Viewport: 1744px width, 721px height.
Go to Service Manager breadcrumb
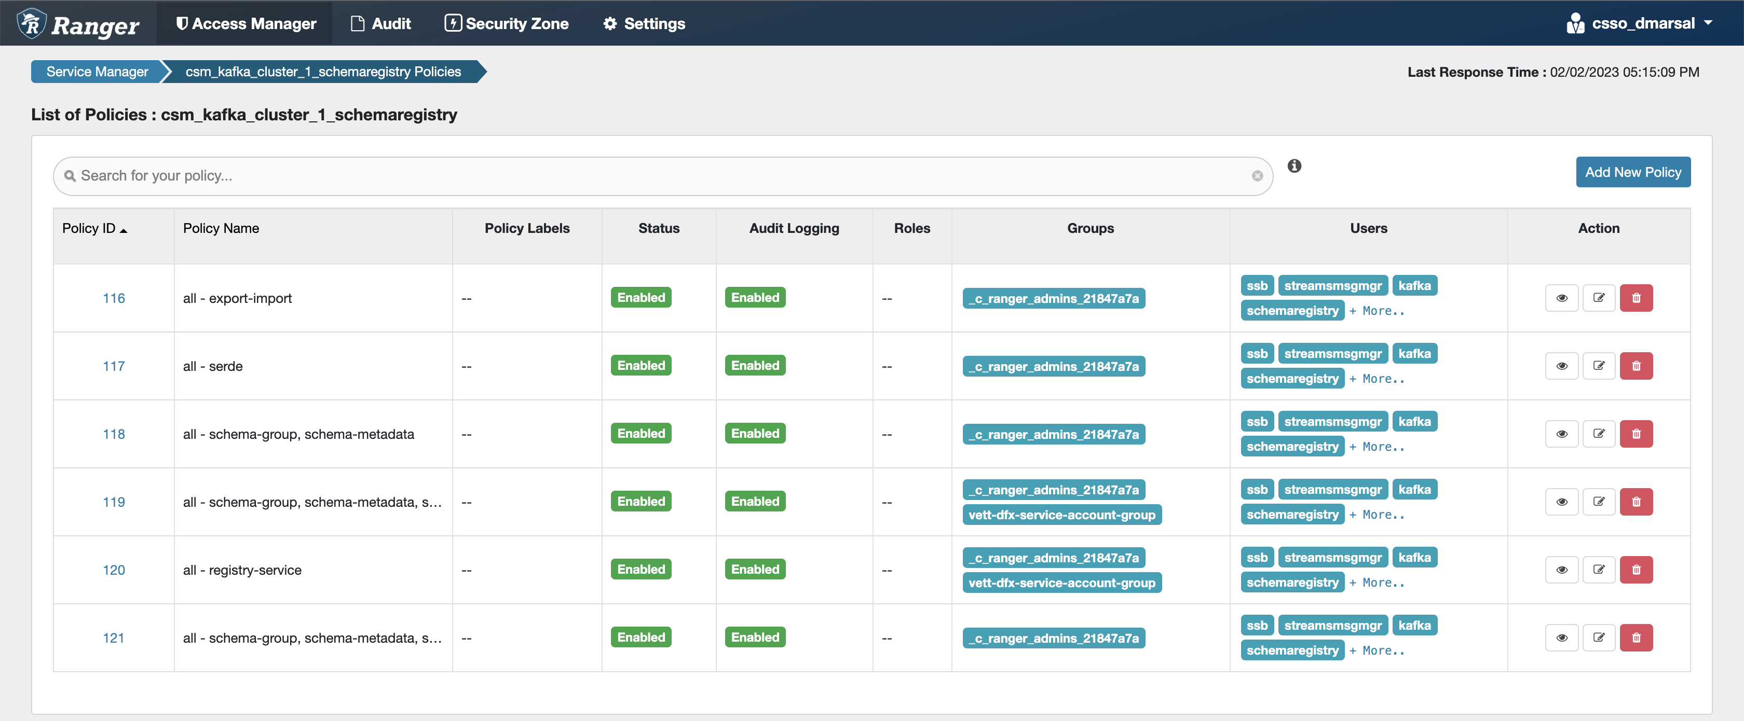97,72
